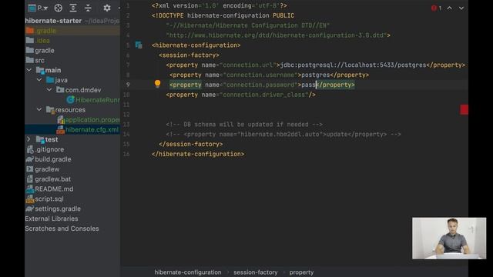Click the Collapse All toolbar icon

coord(88,8)
